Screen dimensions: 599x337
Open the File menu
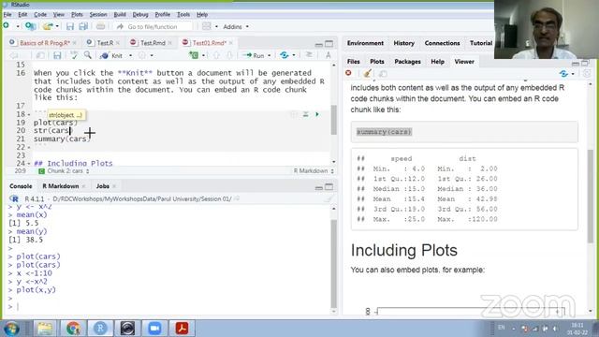(7, 15)
